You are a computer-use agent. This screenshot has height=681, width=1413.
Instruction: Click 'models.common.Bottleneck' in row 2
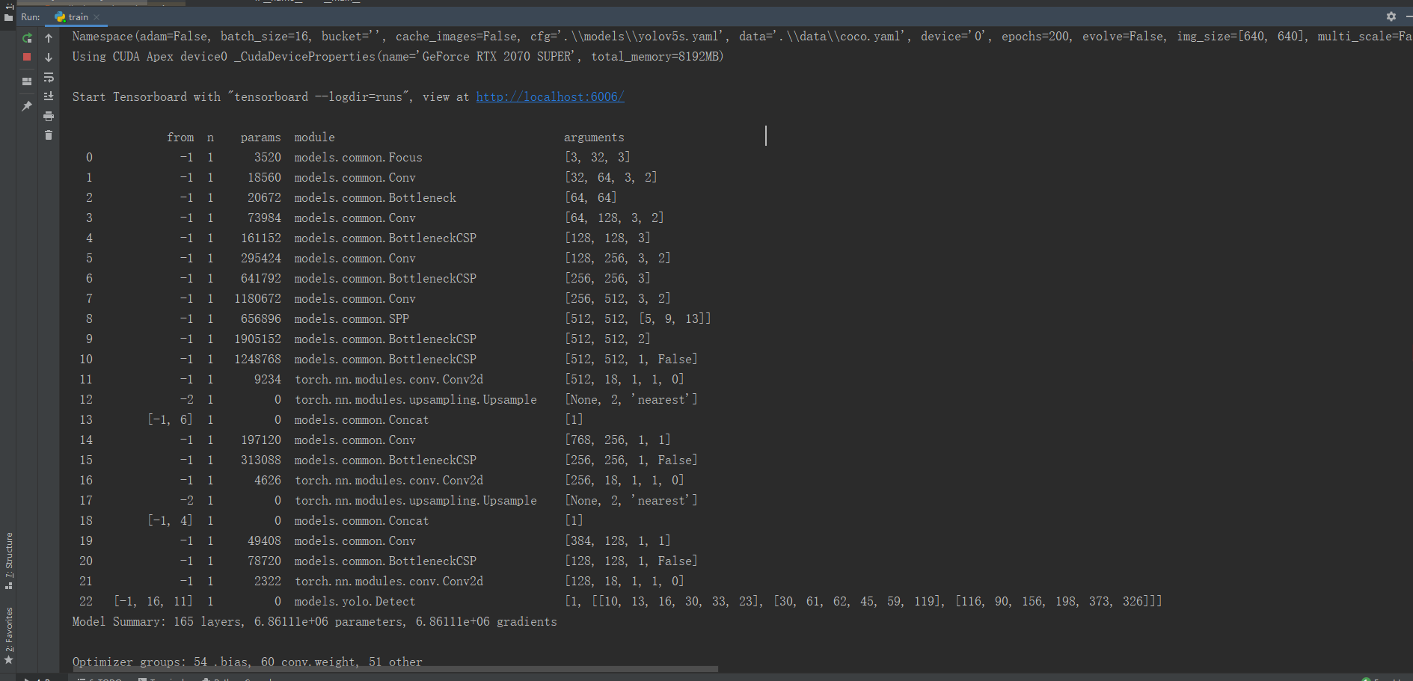pos(375,198)
